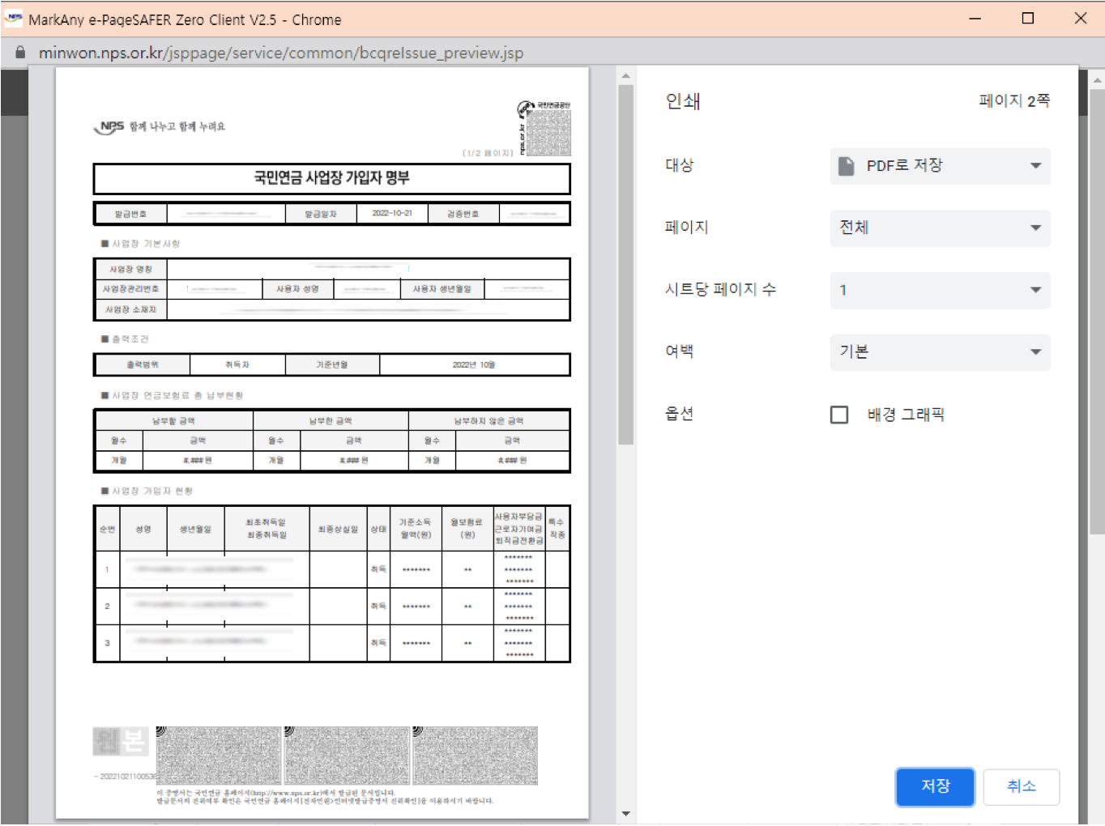Image resolution: width=1105 pixels, height=826 pixels.
Task: Click the scroll-down arrow of the preview pane
Action: pyautogui.click(x=625, y=812)
